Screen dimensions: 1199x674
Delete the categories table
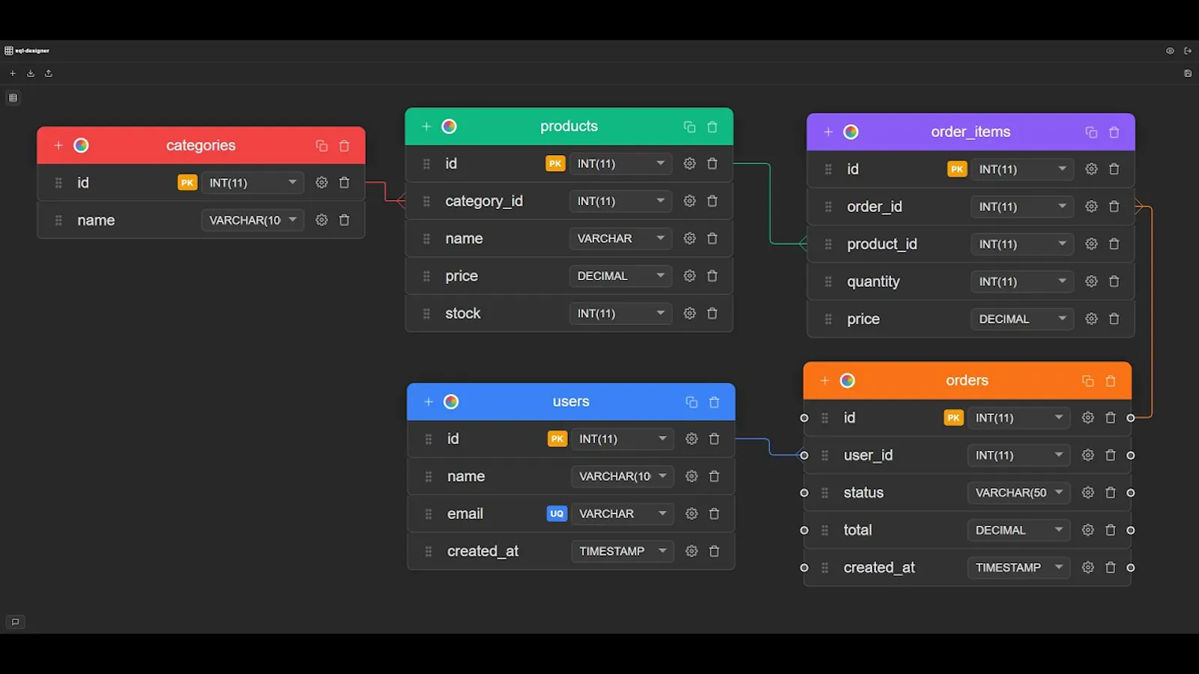344,145
